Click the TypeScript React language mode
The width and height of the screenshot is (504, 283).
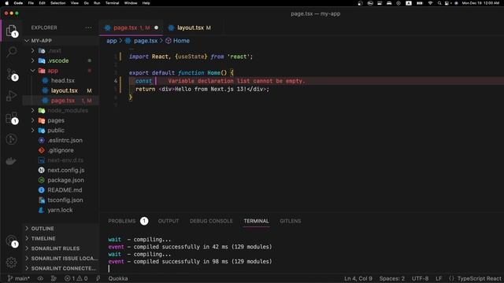[x=479, y=278]
